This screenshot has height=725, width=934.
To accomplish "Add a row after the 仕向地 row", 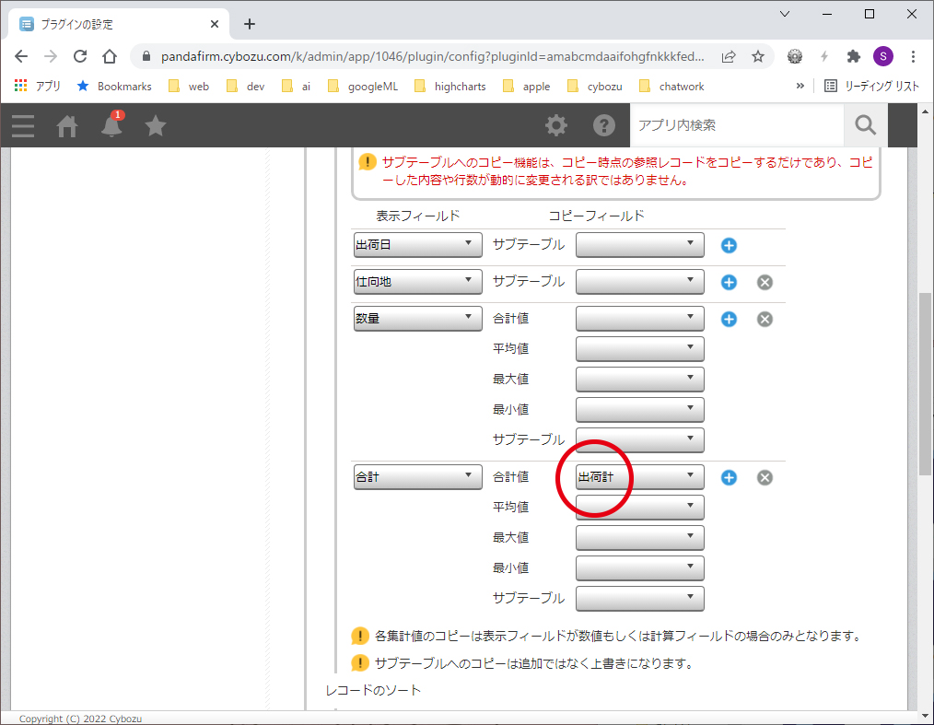I will click(x=729, y=283).
